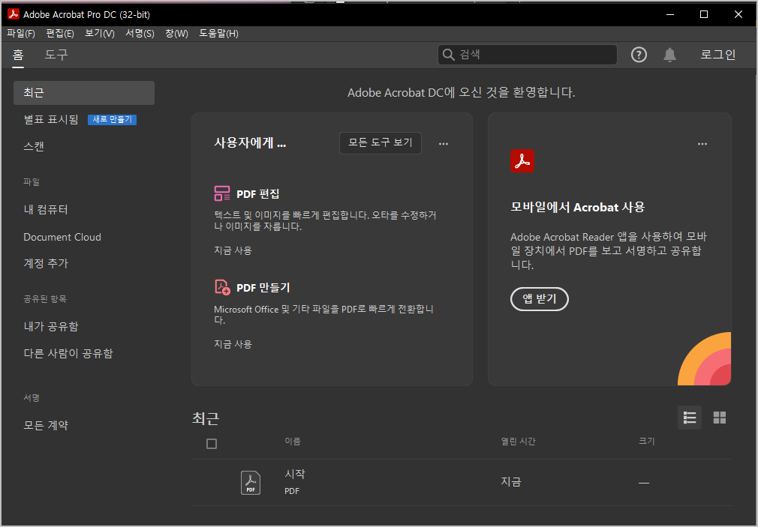This screenshot has width=758, height=527.
Task: Open the overflow menu on the mobile Acrobat card
Action: coord(702,144)
